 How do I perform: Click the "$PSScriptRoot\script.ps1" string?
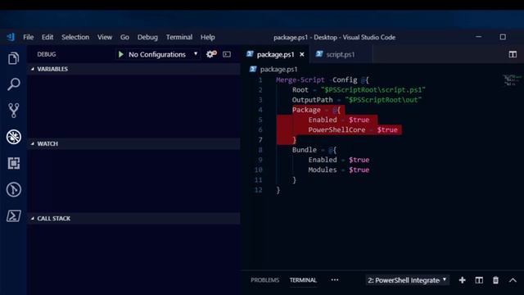click(373, 90)
